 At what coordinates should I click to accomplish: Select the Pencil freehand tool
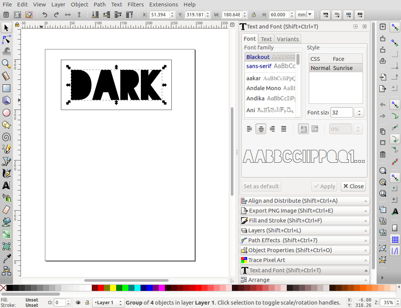tap(6, 149)
